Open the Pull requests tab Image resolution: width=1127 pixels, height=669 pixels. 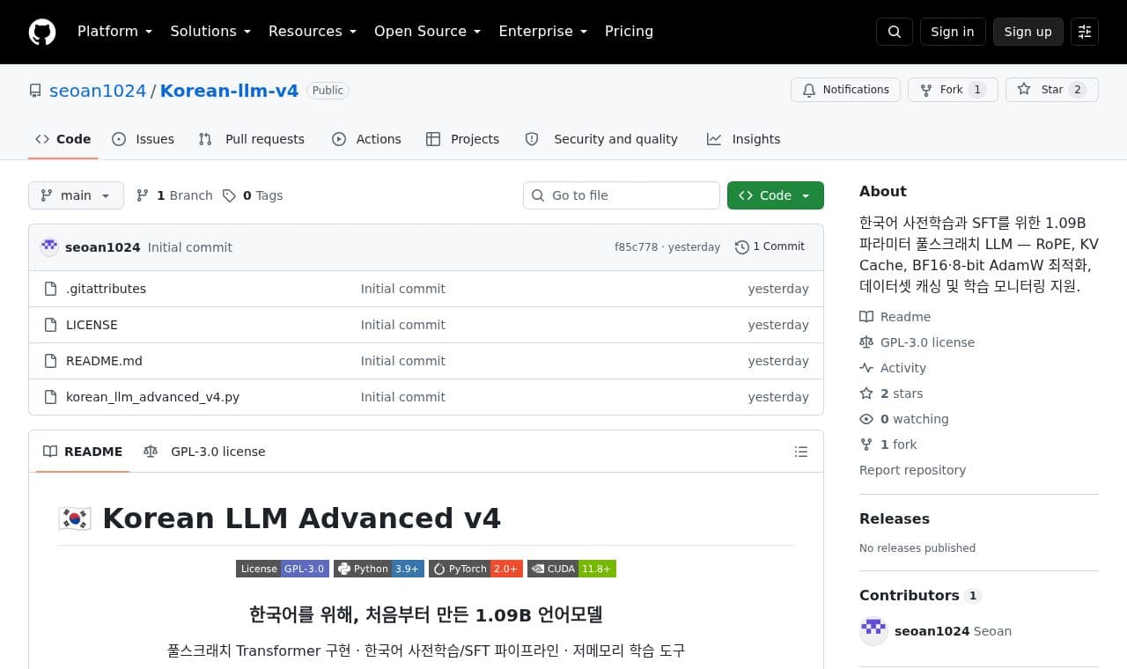tap(252, 139)
